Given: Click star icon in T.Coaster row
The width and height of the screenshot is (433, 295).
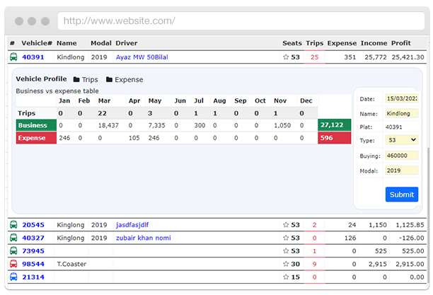Looking at the screenshot, I should [x=286, y=264].
